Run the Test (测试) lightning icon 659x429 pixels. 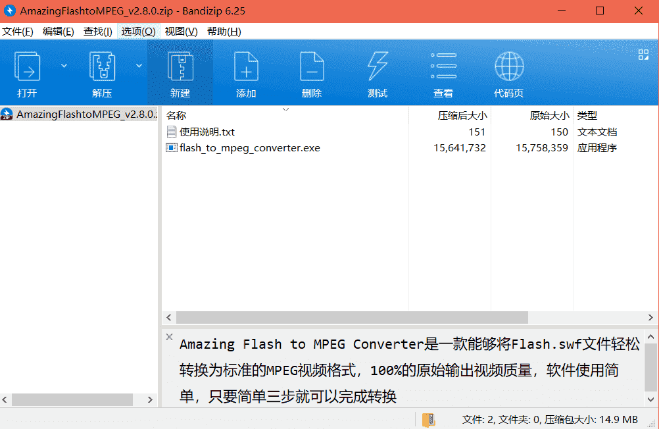(378, 66)
